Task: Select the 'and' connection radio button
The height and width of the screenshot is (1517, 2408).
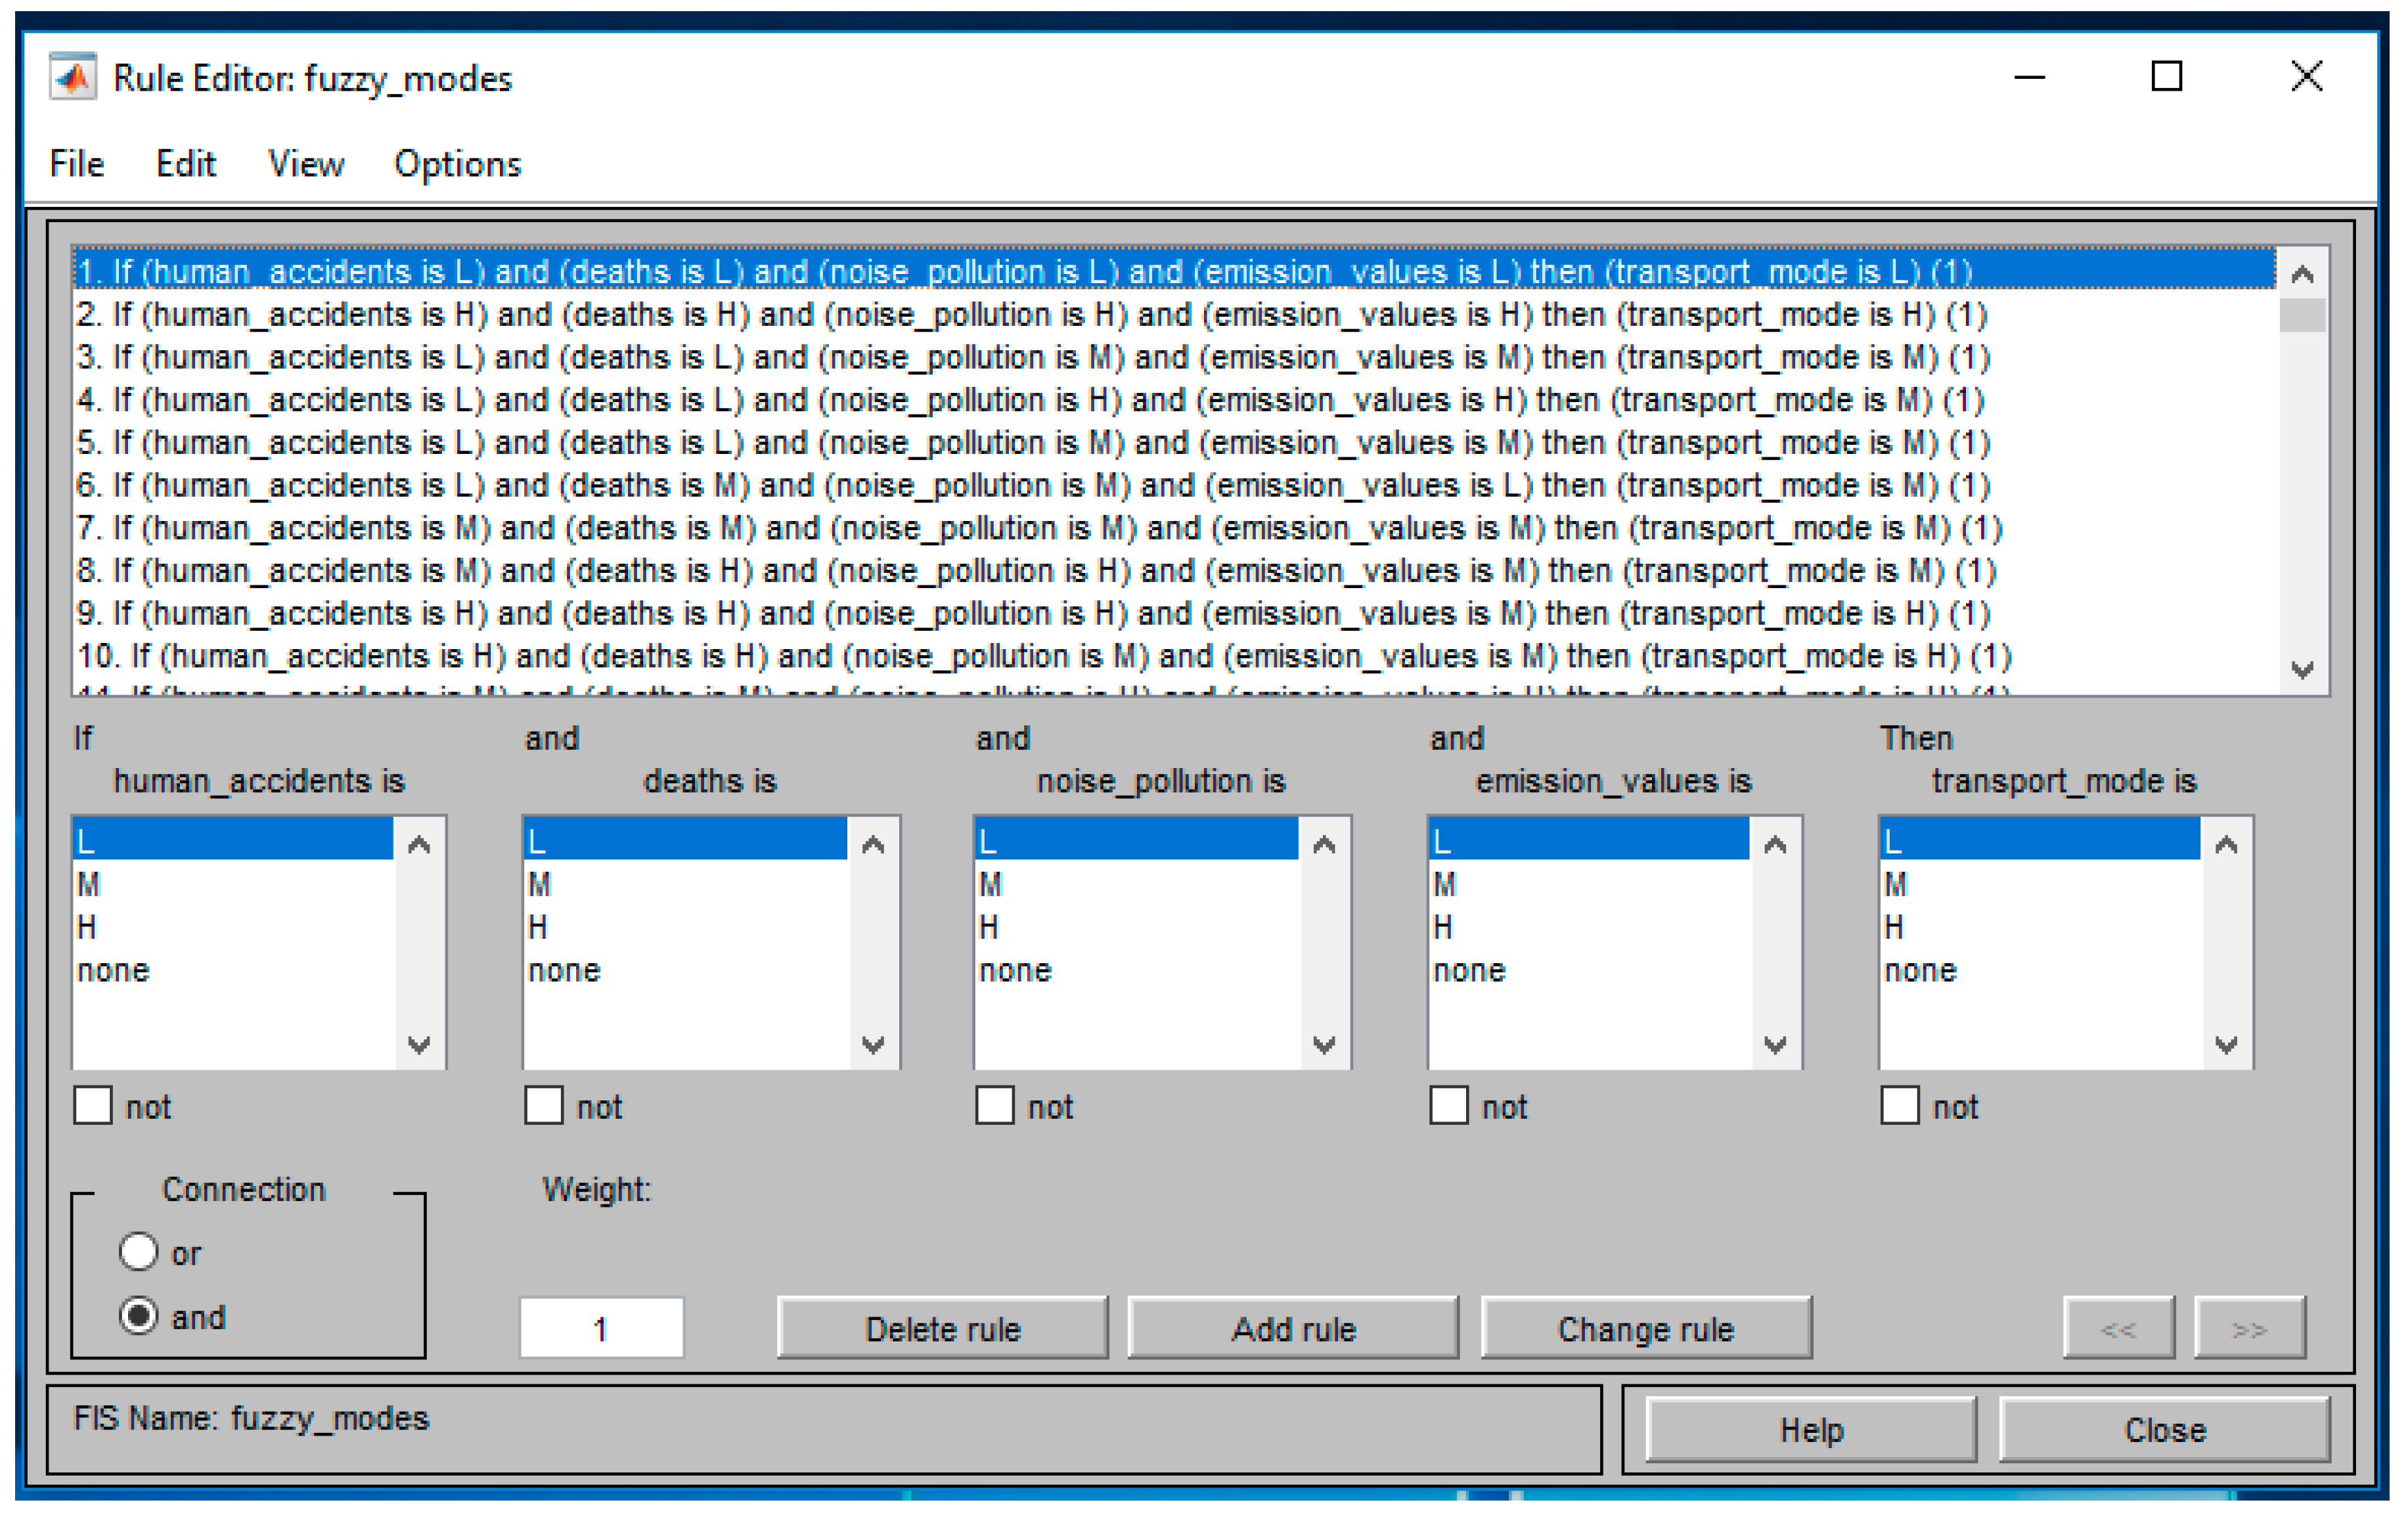Action: tap(138, 1316)
